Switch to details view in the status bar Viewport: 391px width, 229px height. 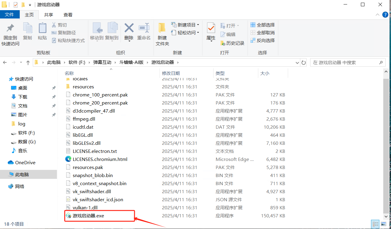coord(375,224)
